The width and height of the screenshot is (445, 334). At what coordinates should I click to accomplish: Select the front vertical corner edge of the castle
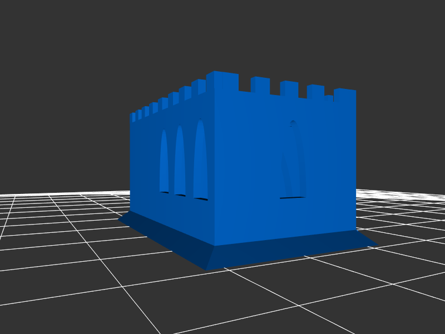coord(214,167)
